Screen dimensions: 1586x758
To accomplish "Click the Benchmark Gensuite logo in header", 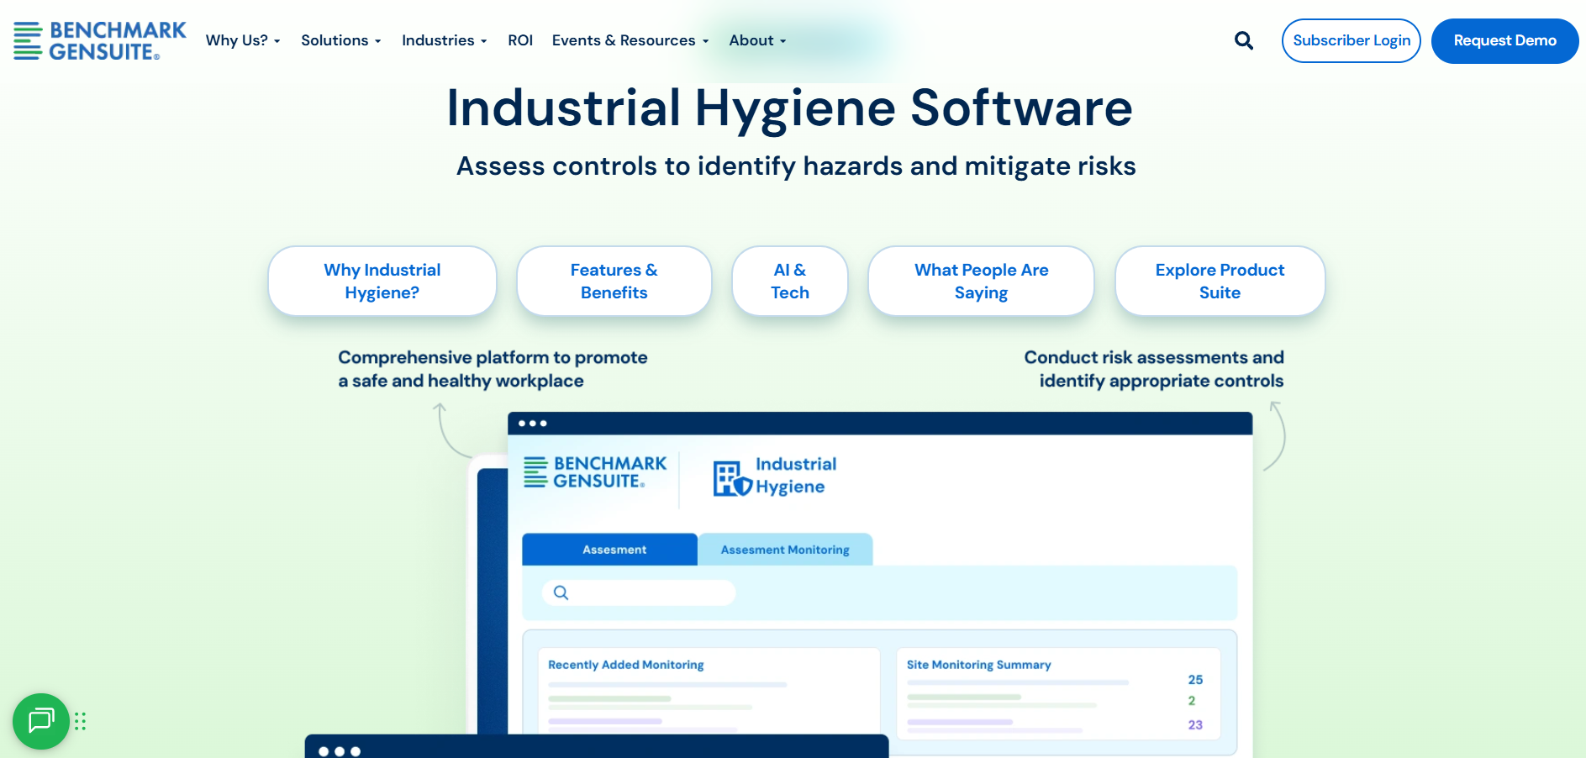I will 100,40.
